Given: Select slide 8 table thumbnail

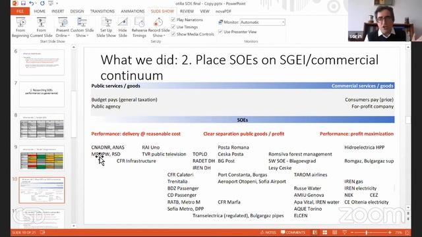Looking at the screenshot, I should point(42,126).
